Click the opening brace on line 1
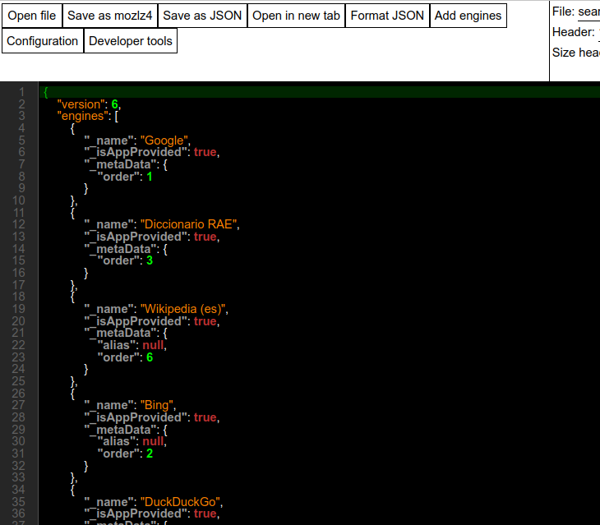The height and width of the screenshot is (525, 600). tap(45, 92)
